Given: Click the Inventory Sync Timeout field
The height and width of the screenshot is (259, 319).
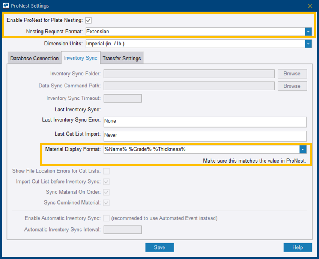Looking at the screenshot, I should 123,98.
